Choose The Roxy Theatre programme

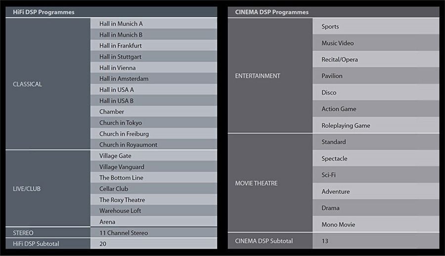click(154, 200)
